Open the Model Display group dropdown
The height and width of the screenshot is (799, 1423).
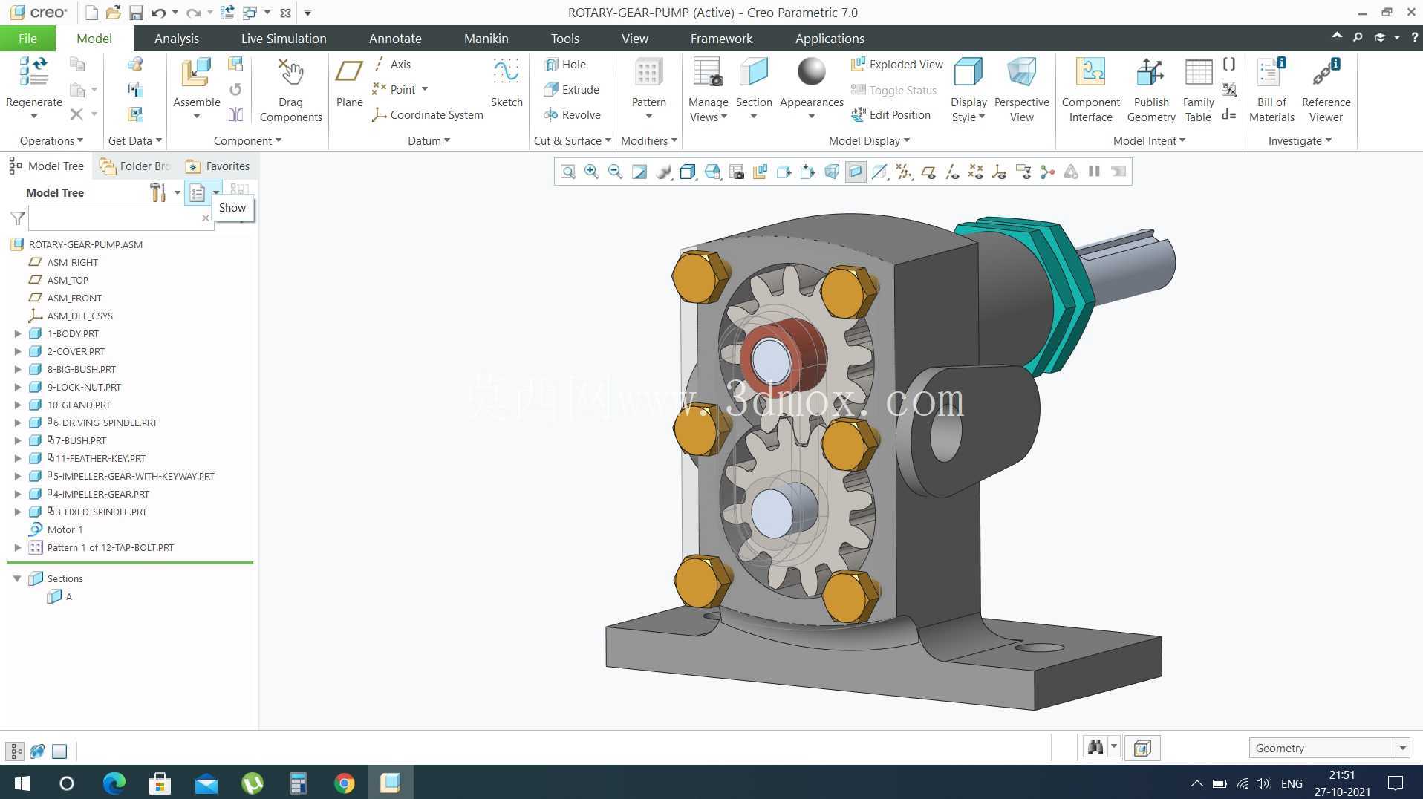coord(869,141)
